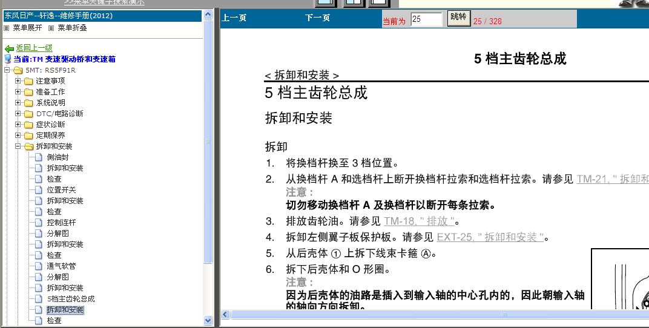
Task: Select the DTC/电路诊断 folder label
Action: pyautogui.click(x=59, y=114)
